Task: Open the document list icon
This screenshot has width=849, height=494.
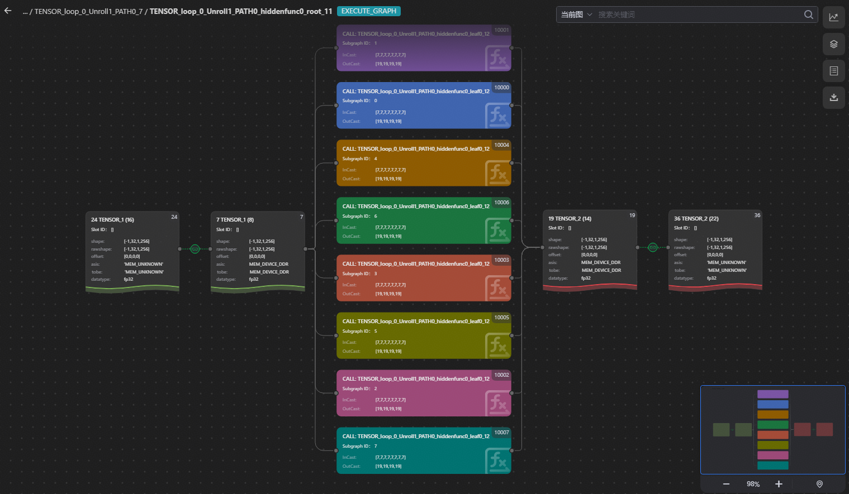Action: tap(833, 71)
